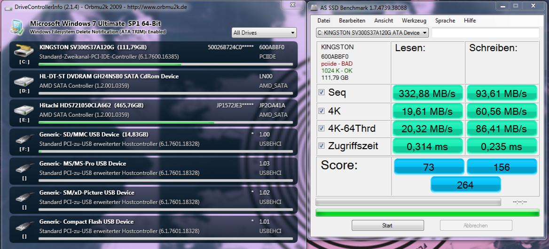
Task: Click the Microsoft Windows 7 Ultimate heading
Action: click(95, 23)
